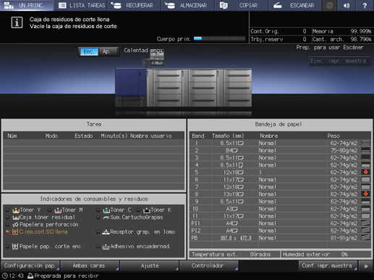Click tray 5 empty paper red arrow icon

pos(365,172)
